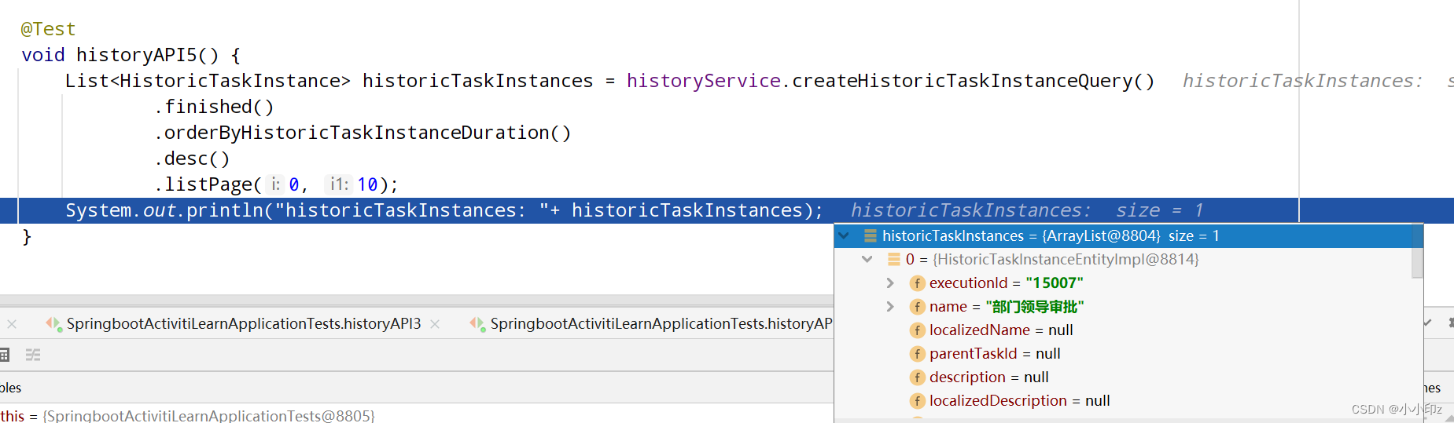Click the .finished() call in code
This screenshot has width=1454, height=423.
coord(214,107)
